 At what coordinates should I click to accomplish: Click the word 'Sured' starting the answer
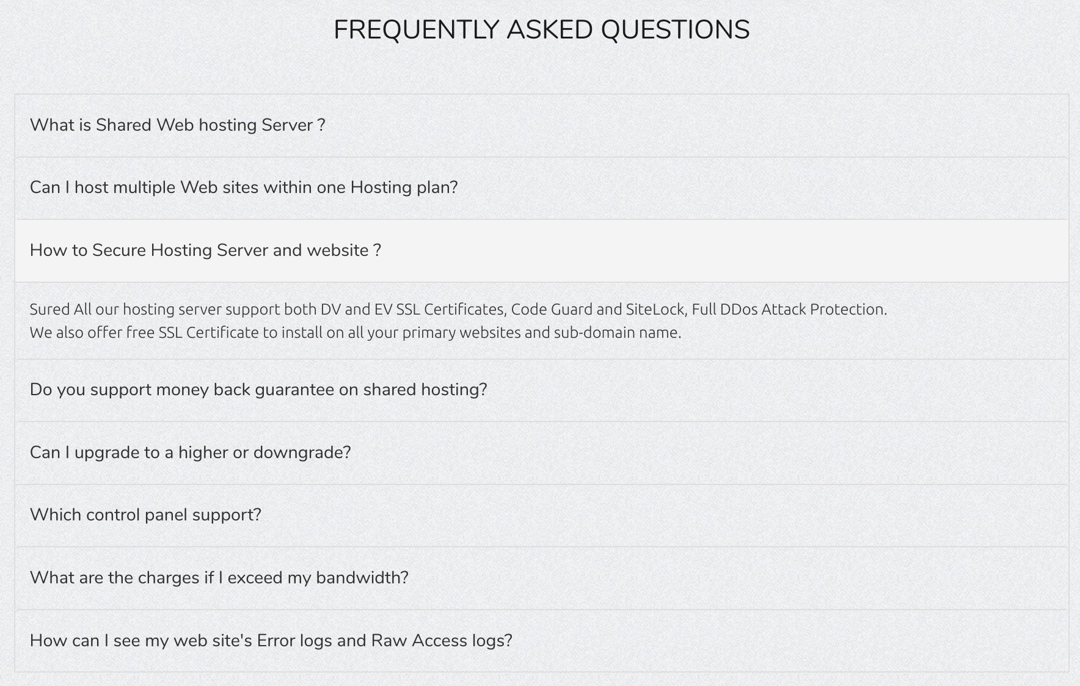[x=49, y=309]
